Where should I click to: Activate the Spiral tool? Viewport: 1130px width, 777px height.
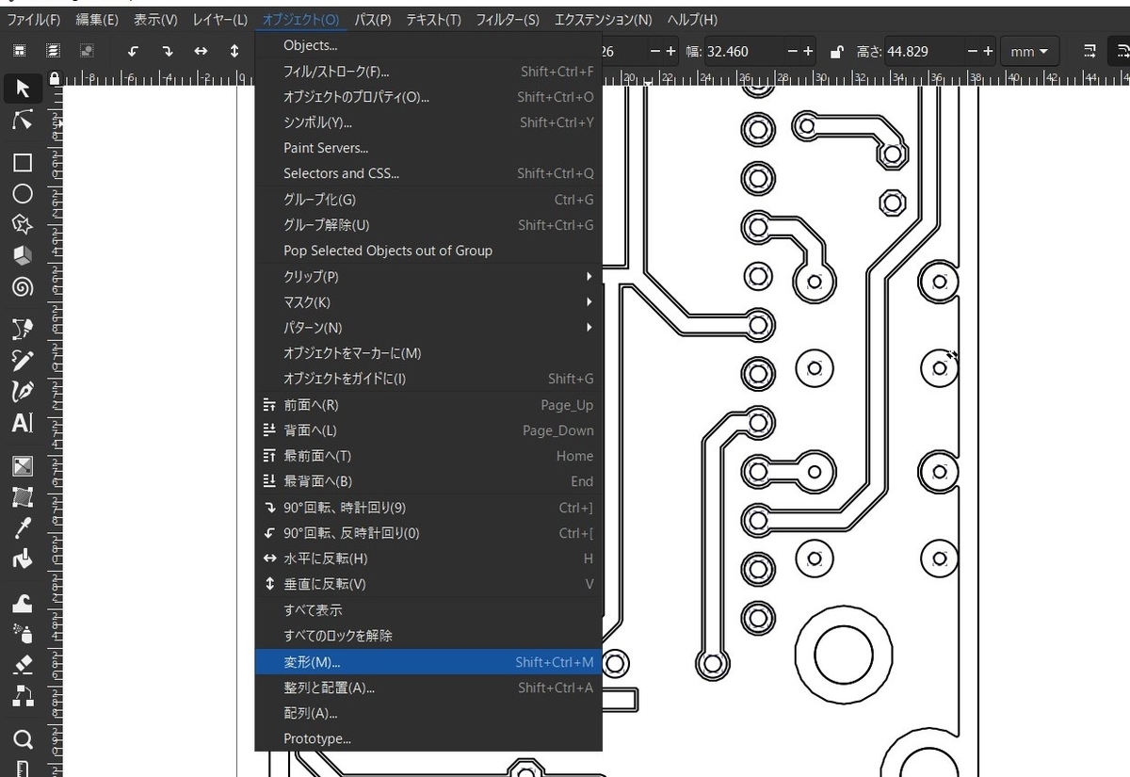pyautogui.click(x=23, y=286)
